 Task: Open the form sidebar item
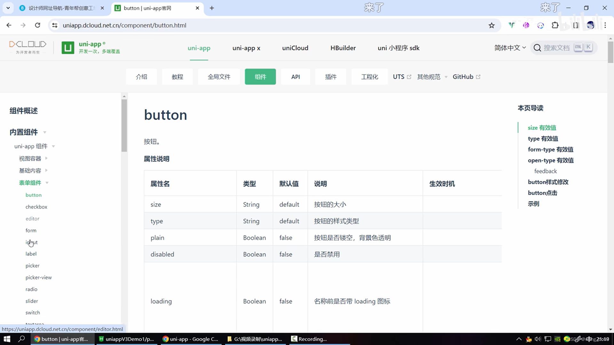[31, 231]
